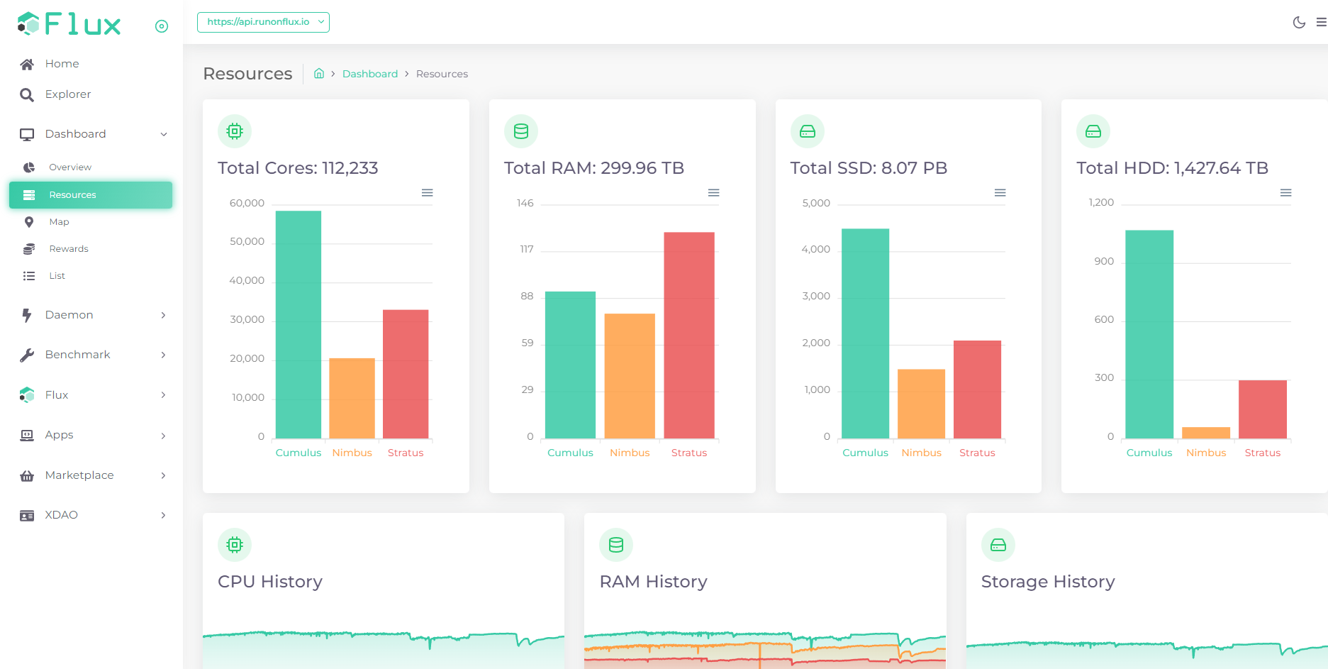Viewport: 1328px width, 669px height.
Task: Click the Apps laptop icon
Action: point(27,436)
